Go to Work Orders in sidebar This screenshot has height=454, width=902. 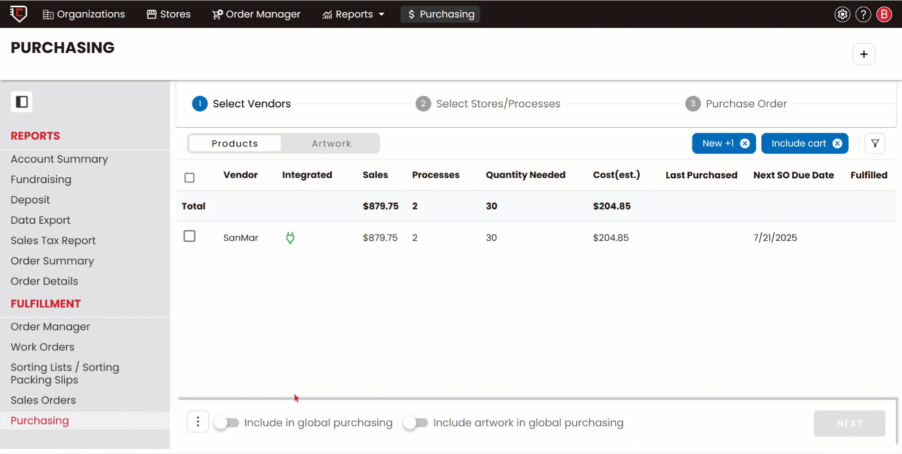point(43,347)
